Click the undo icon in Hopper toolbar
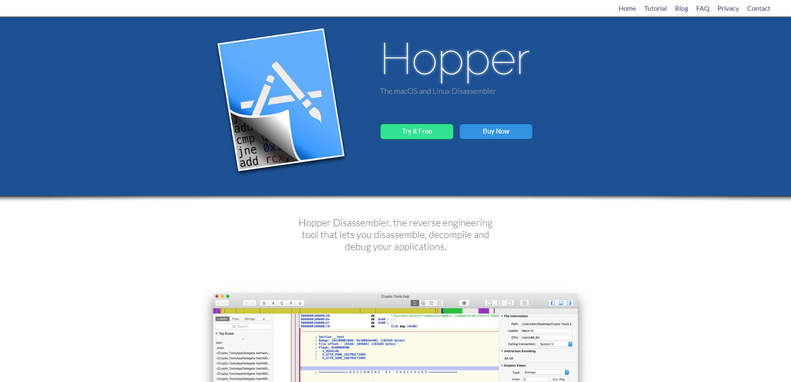Image resolution: width=791 pixels, height=382 pixels. 246,303
